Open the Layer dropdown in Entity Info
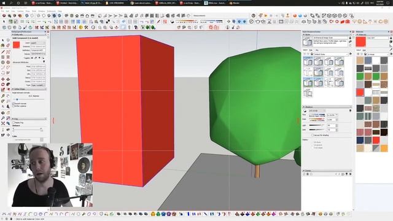Screen dimensions: 393x221 pos(38,43)
